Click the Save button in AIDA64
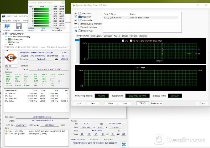210x148 pixels. [x=124, y=103]
